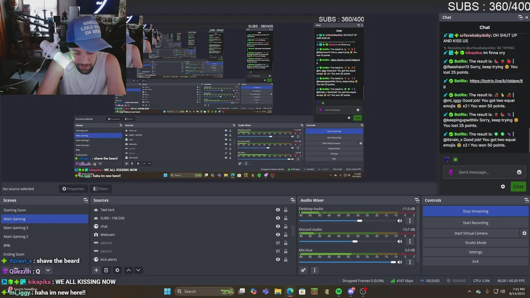Click the Webcam source camera icon
The height and width of the screenshot is (298, 530).
tap(96, 235)
